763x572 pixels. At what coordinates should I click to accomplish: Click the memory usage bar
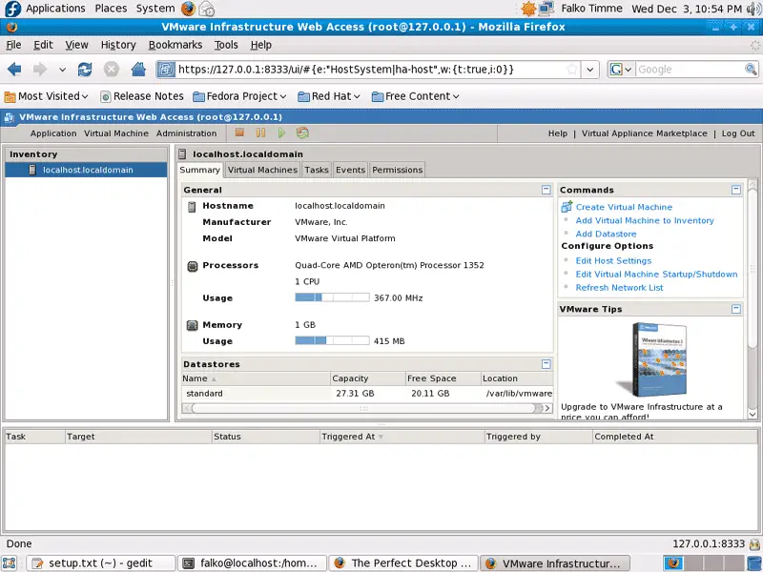point(332,340)
